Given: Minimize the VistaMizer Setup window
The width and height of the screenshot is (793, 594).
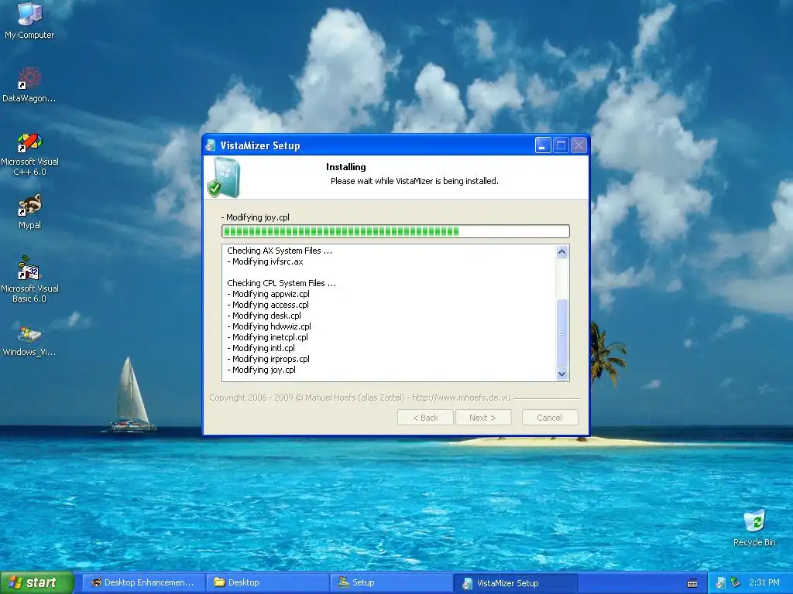Looking at the screenshot, I should tap(543, 146).
